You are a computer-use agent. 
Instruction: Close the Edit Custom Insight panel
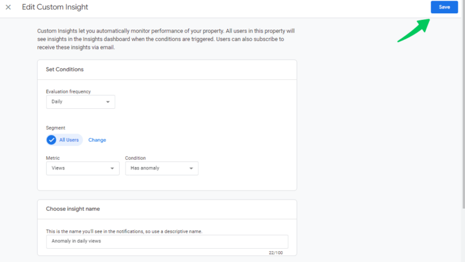pyautogui.click(x=8, y=7)
